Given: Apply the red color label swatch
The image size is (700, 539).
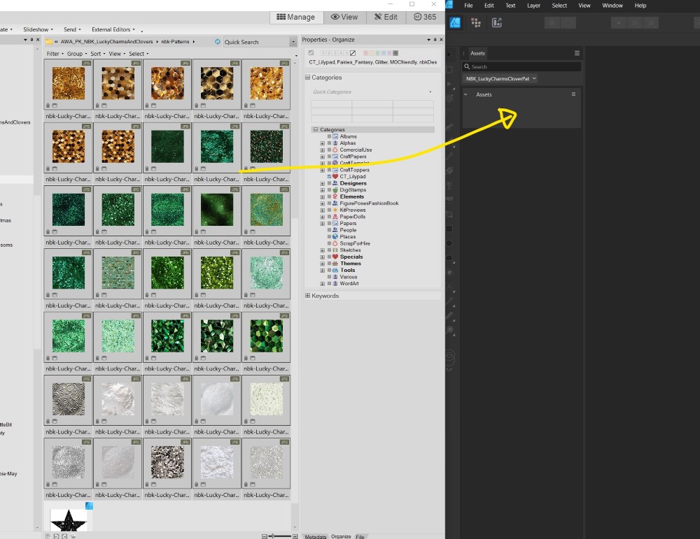Looking at the screenshot, I should click(365, 53).
